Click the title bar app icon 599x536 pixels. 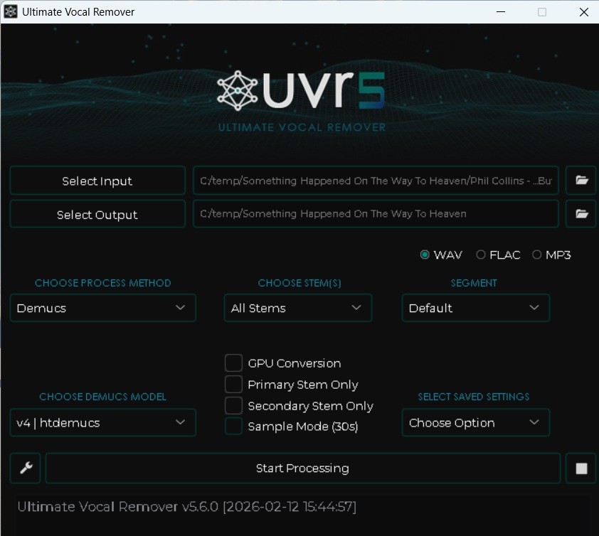11,12
